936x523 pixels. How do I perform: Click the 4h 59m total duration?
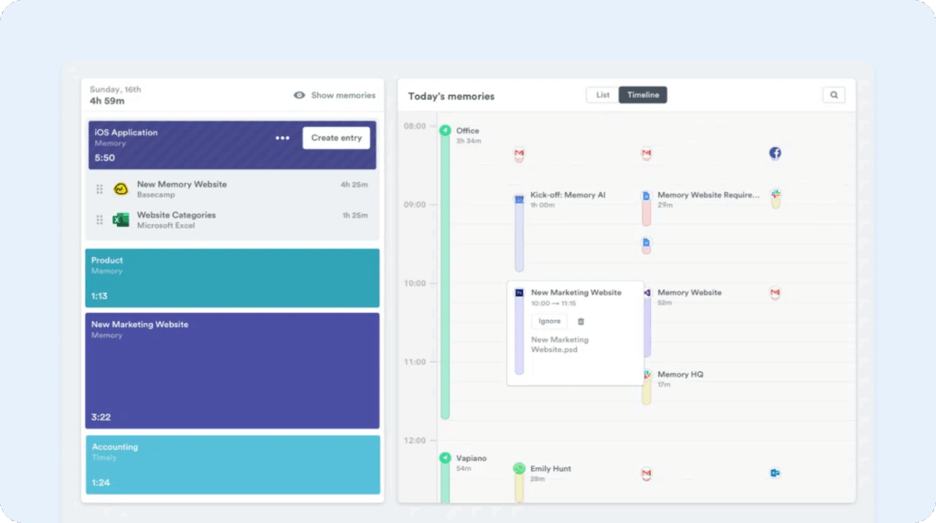click(107, 101)
